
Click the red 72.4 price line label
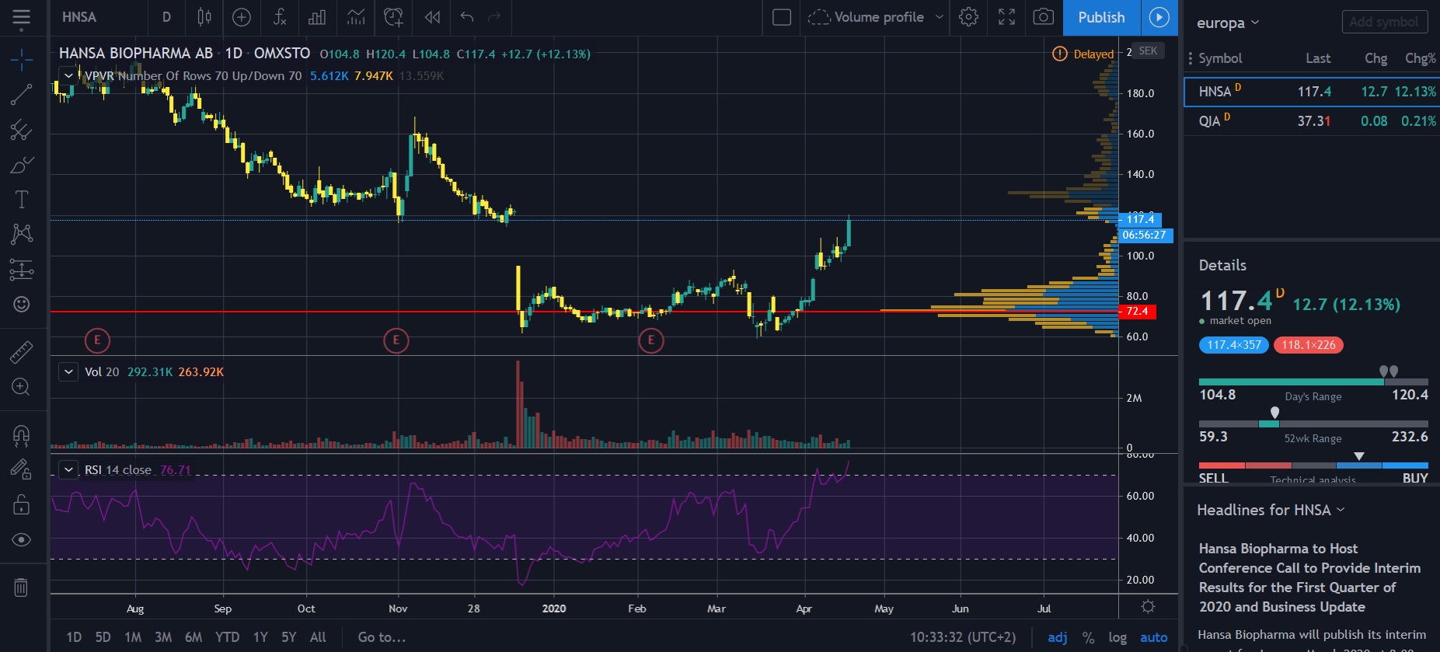(1138, 312)
